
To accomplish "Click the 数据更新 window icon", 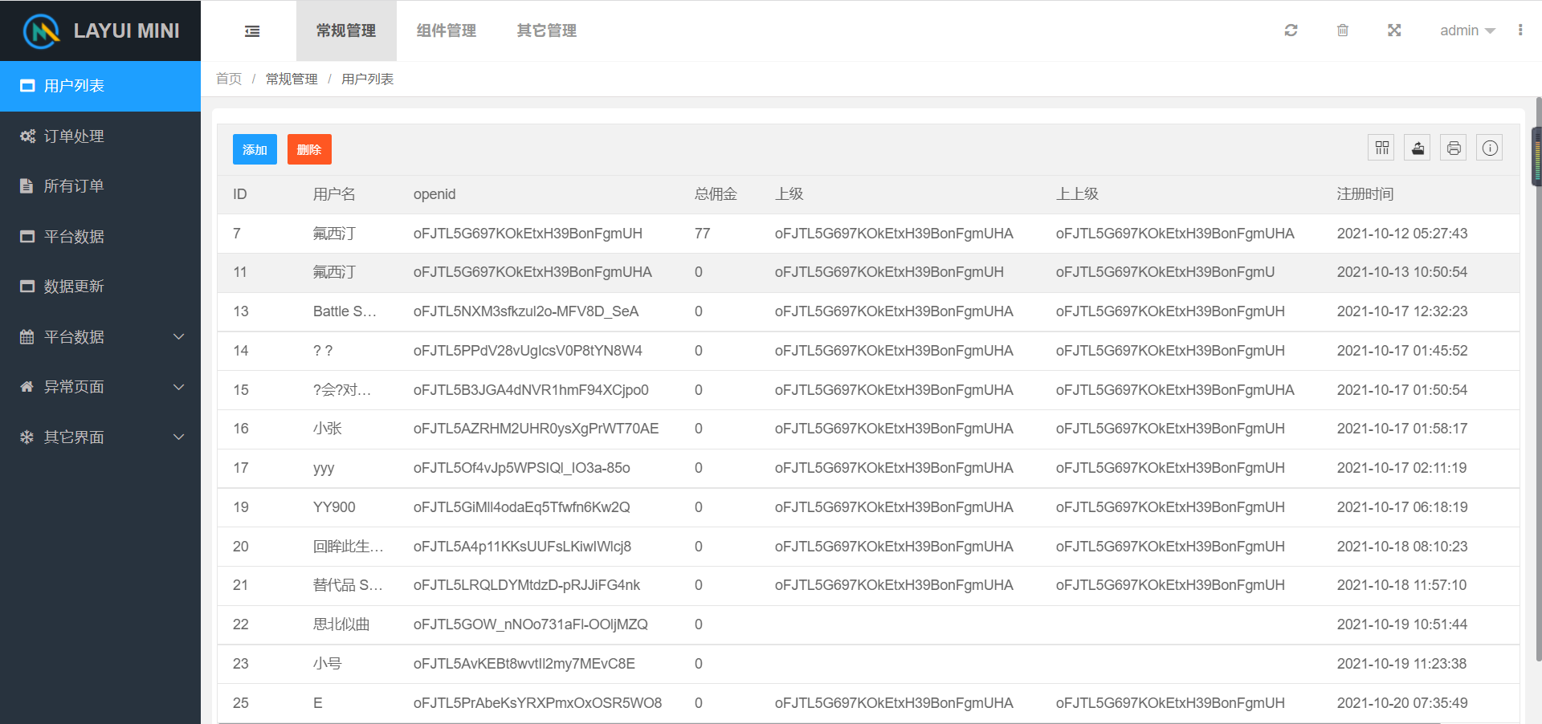I will (27, 287).
